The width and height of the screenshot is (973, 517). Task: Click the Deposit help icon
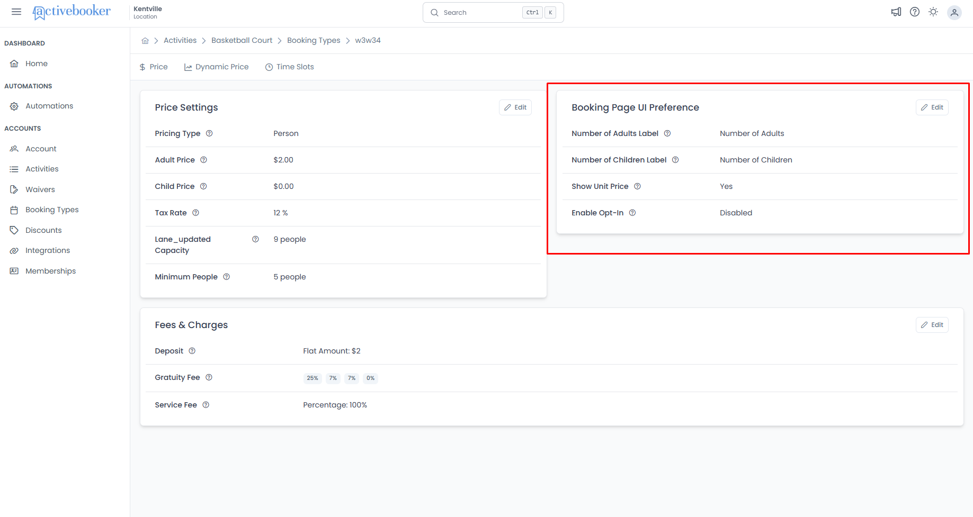(192, 351)
